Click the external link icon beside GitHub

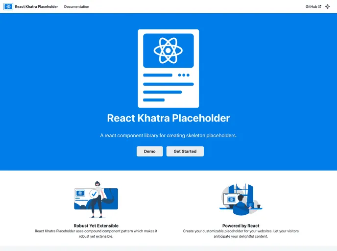point(320,7)
